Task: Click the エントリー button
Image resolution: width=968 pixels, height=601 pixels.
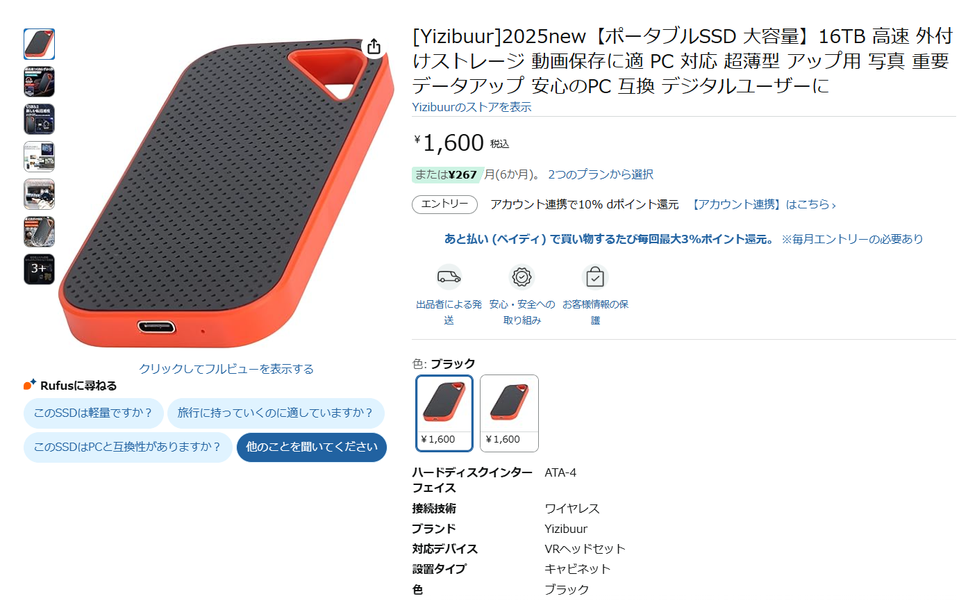Action: [x=444, y=204]
